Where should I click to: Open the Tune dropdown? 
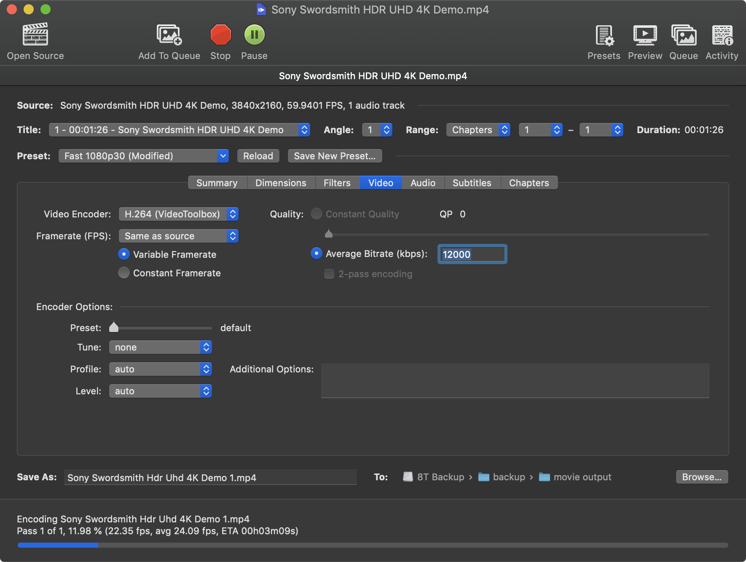pos(161,347)
